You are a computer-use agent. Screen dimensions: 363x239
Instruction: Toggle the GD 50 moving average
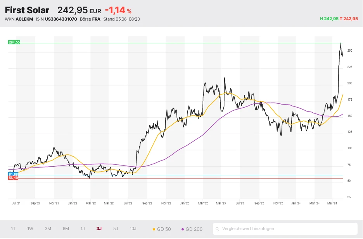coord(162,229)
